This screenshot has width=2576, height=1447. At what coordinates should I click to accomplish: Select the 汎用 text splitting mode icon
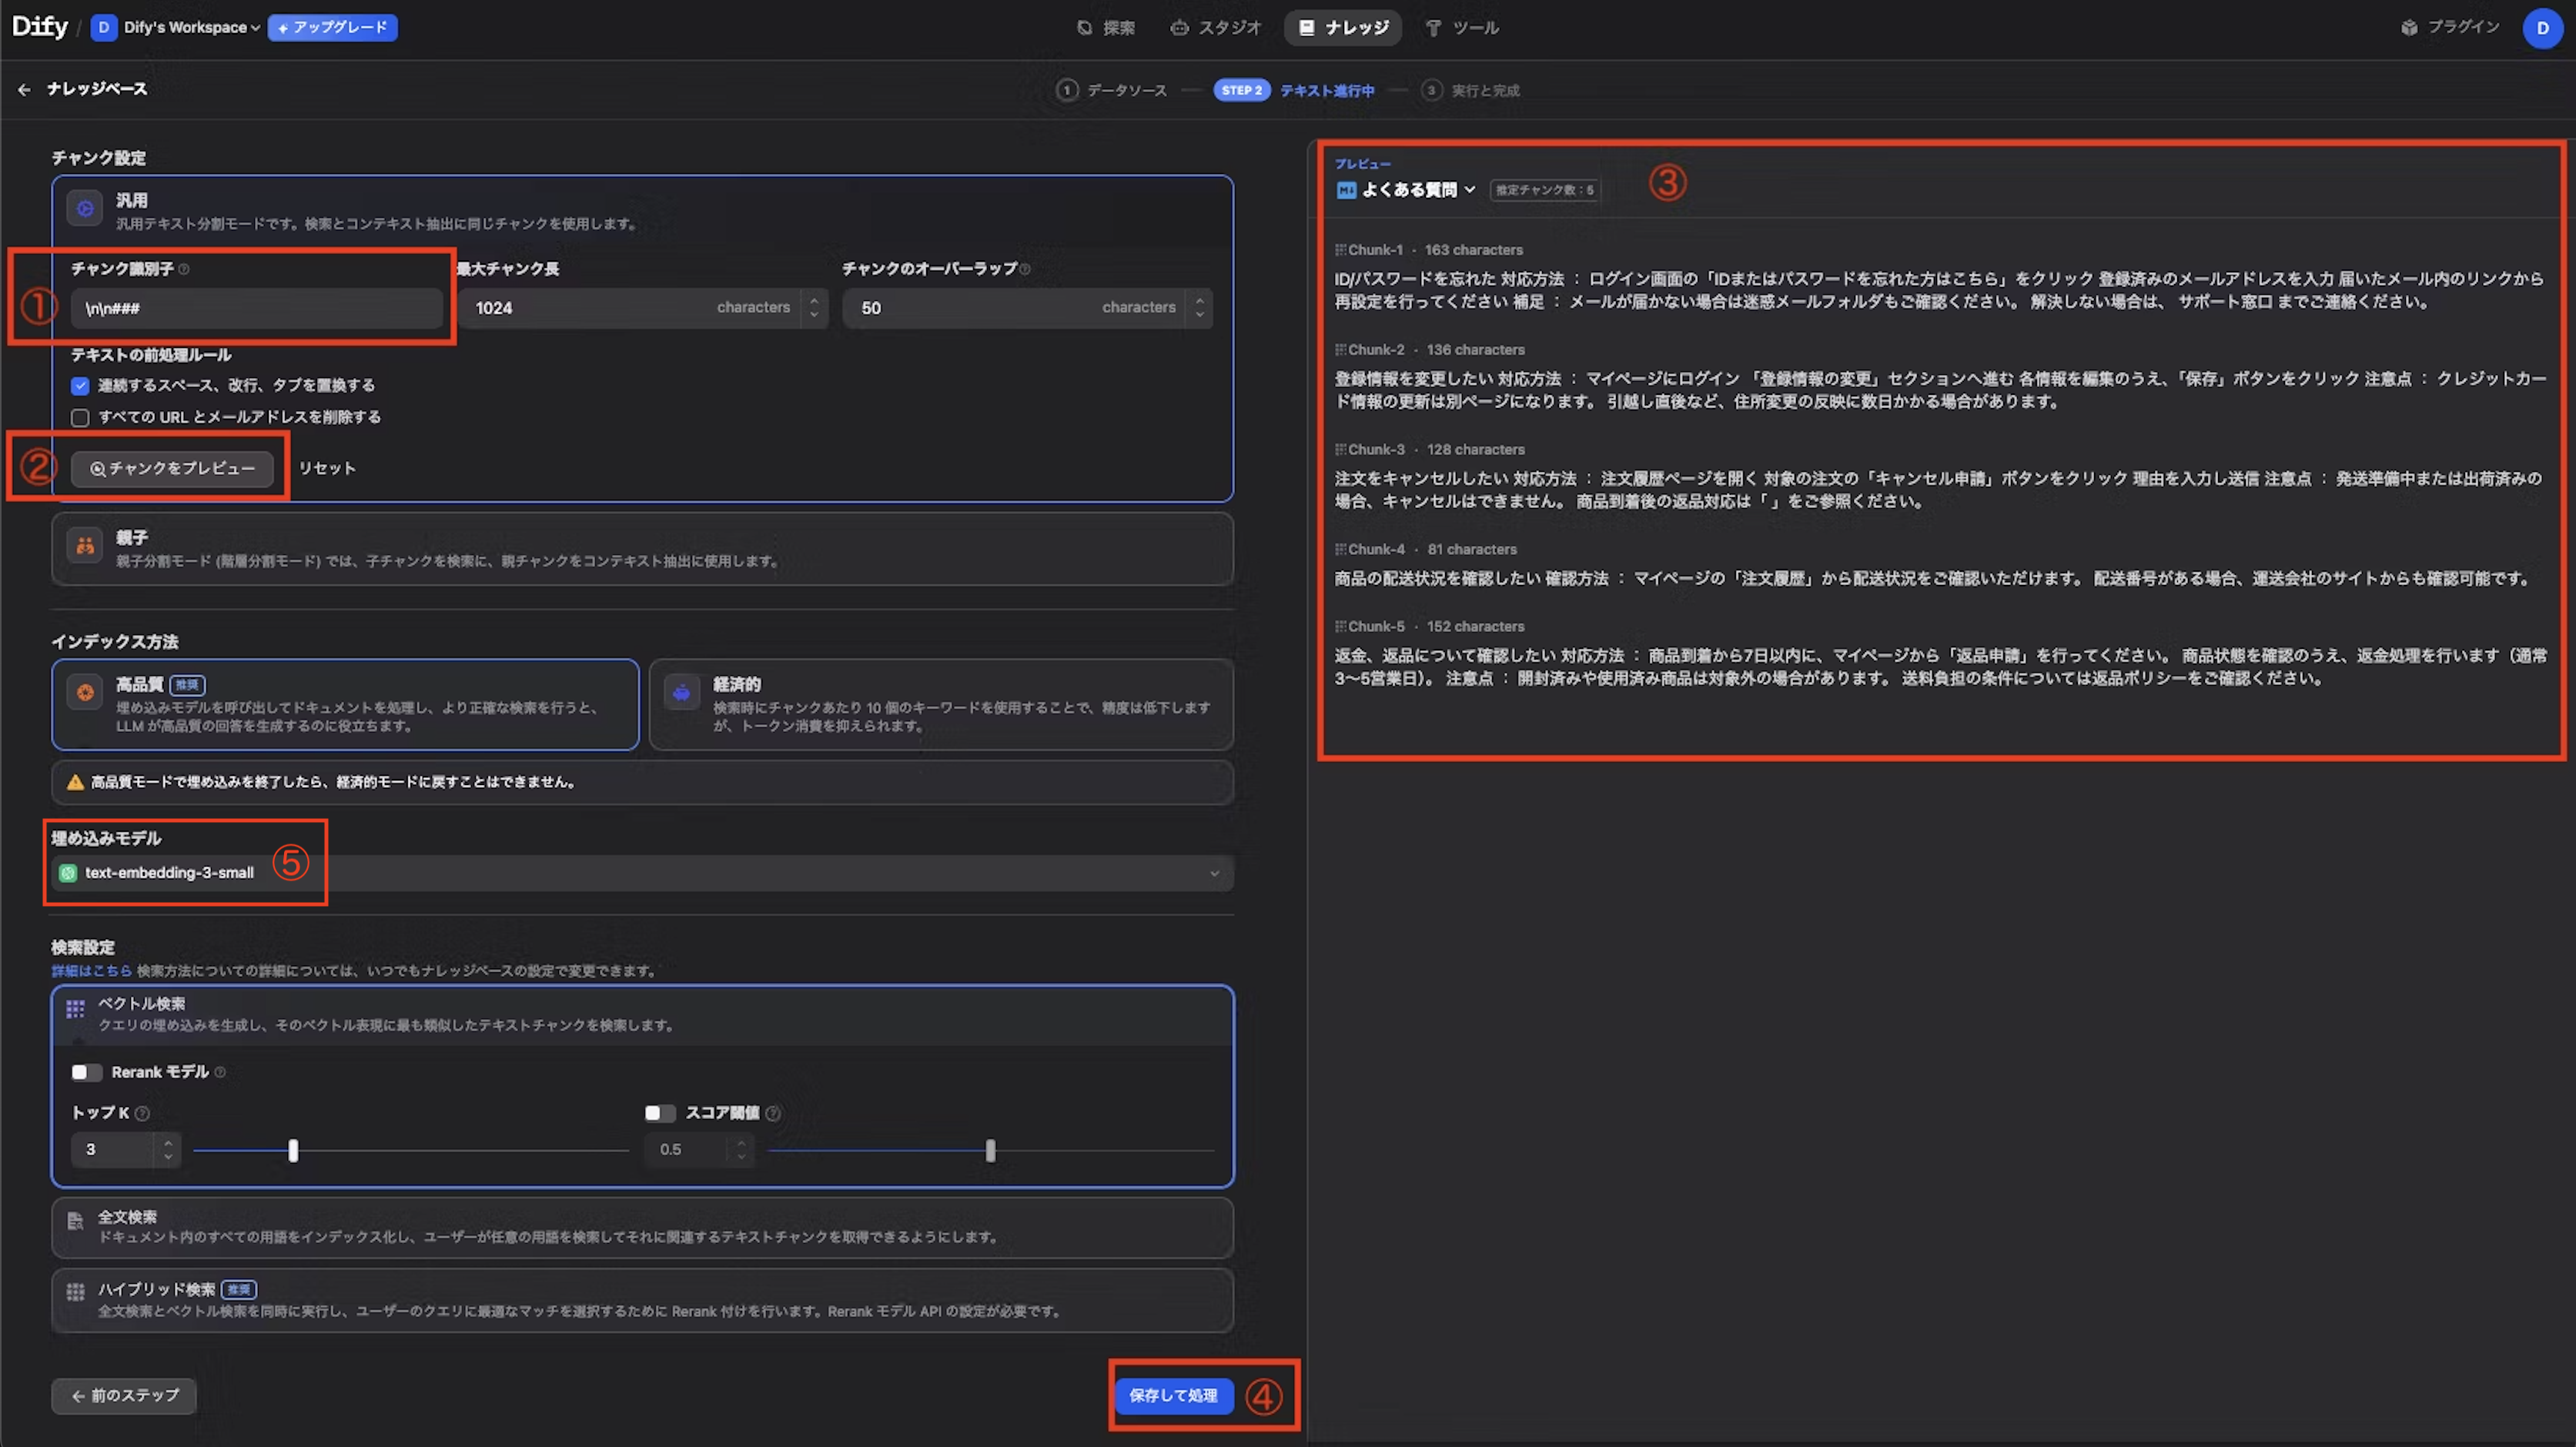click(x=84, y=208)
